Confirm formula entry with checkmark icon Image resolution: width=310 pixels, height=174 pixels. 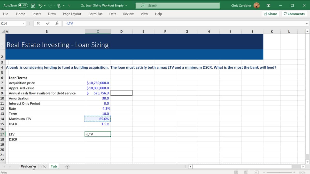(48, 23)
